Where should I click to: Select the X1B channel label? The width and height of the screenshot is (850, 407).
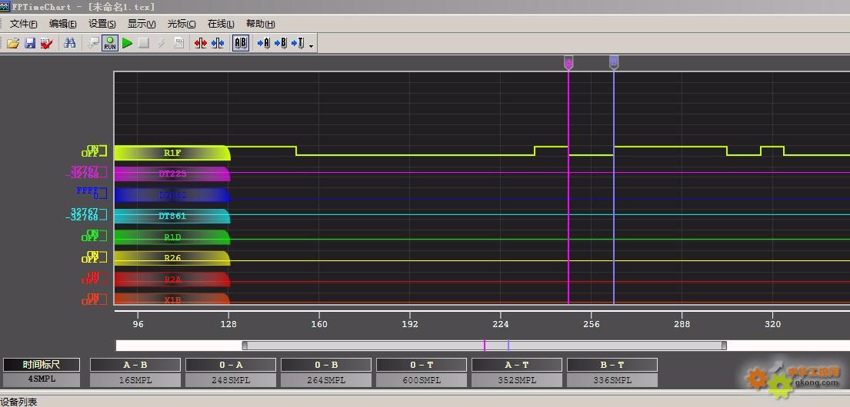pyautogui.click(x=172, y=299)
